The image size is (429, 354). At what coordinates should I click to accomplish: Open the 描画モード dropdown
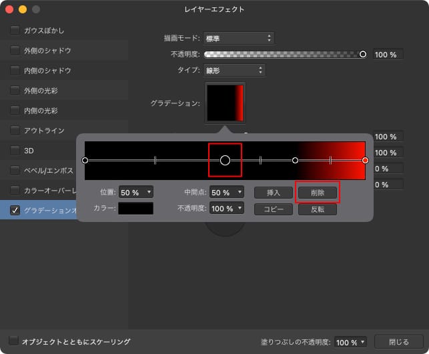[238, 38]
